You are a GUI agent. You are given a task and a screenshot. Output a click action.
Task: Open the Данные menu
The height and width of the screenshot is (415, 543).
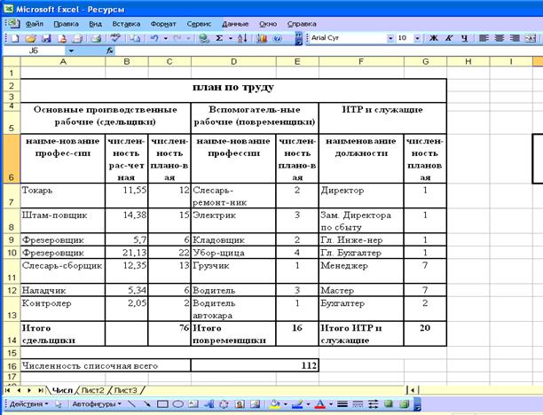click(235, 24)
